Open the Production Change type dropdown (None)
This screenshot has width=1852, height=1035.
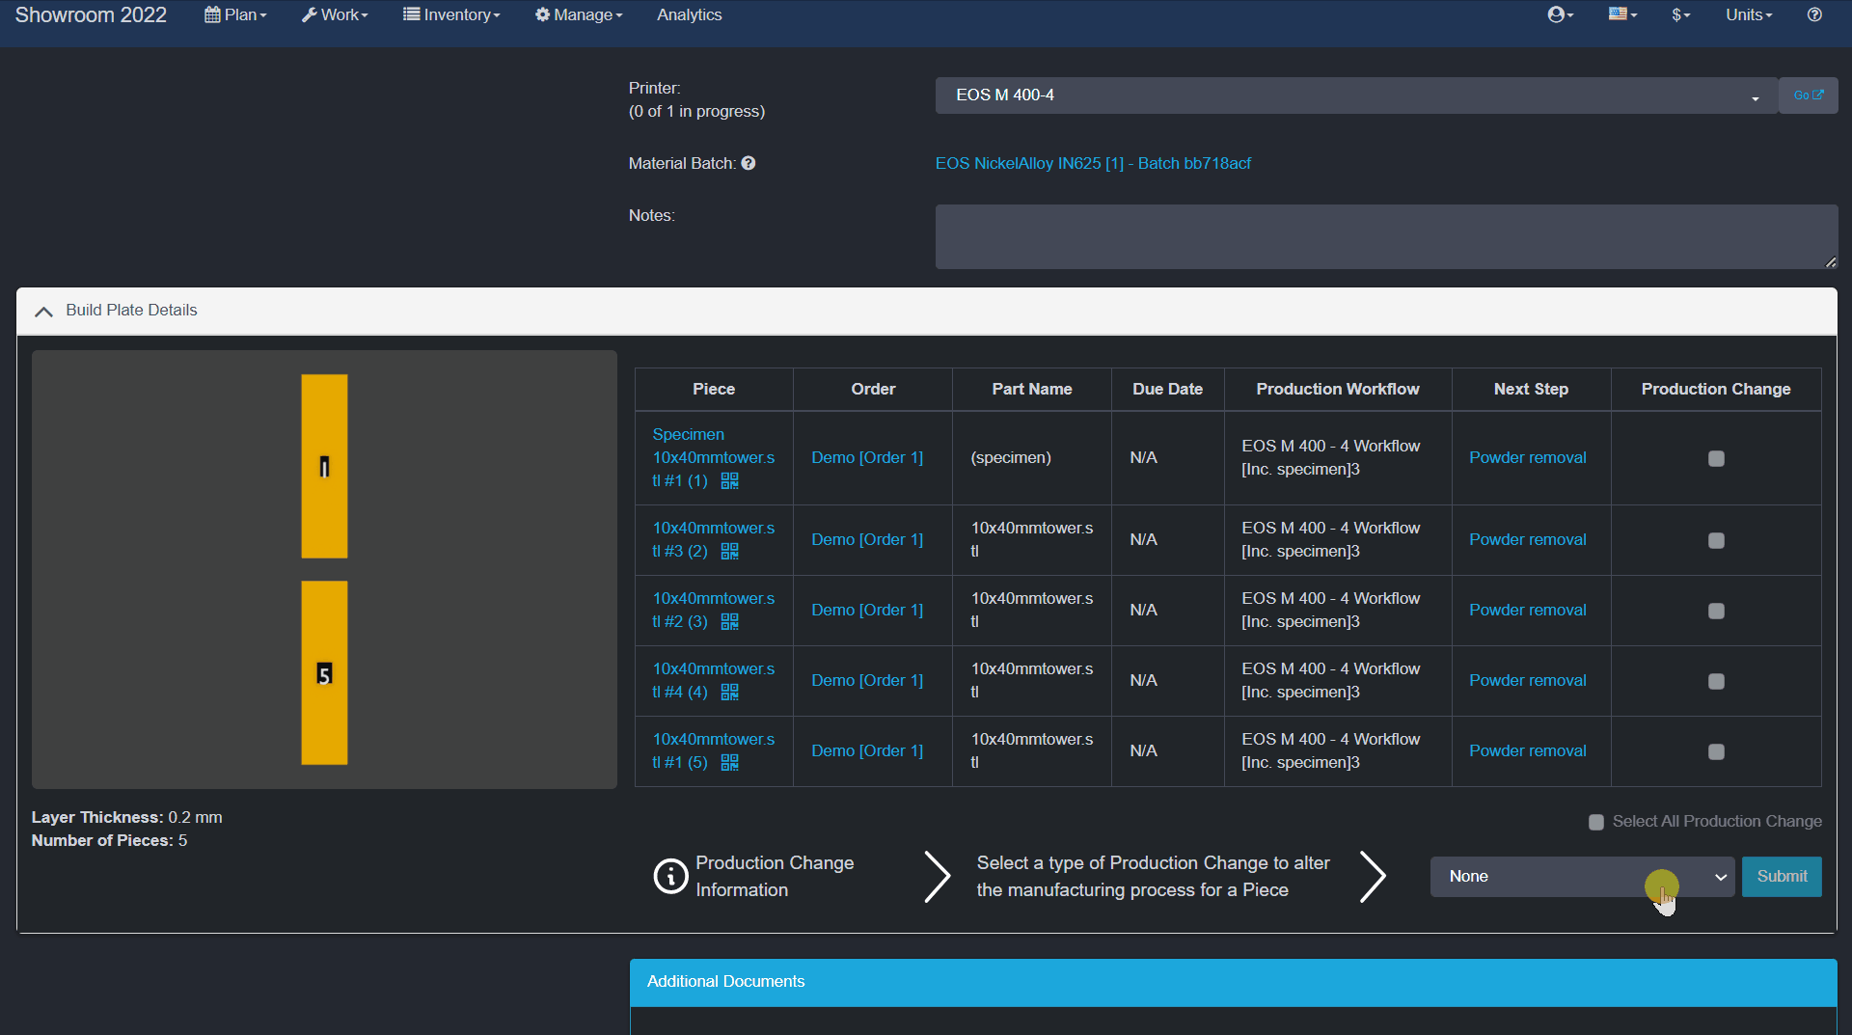(x=1582, y=877)
